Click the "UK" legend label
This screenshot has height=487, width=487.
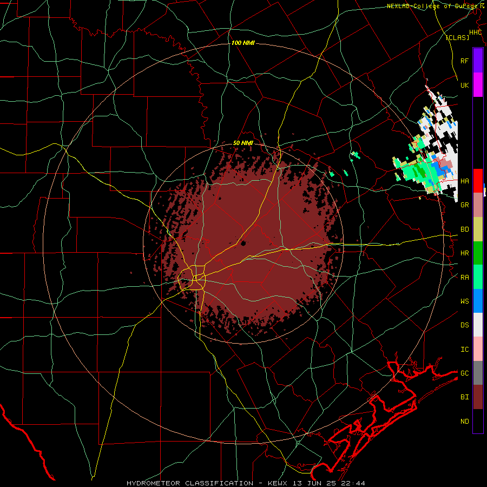point(465,85)
